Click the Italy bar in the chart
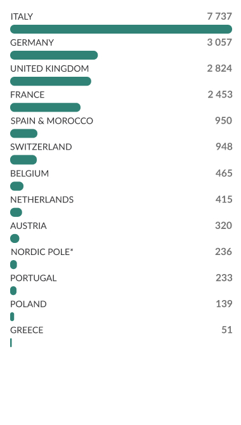This screenshot has width=241, height=425. pos(121,29)
